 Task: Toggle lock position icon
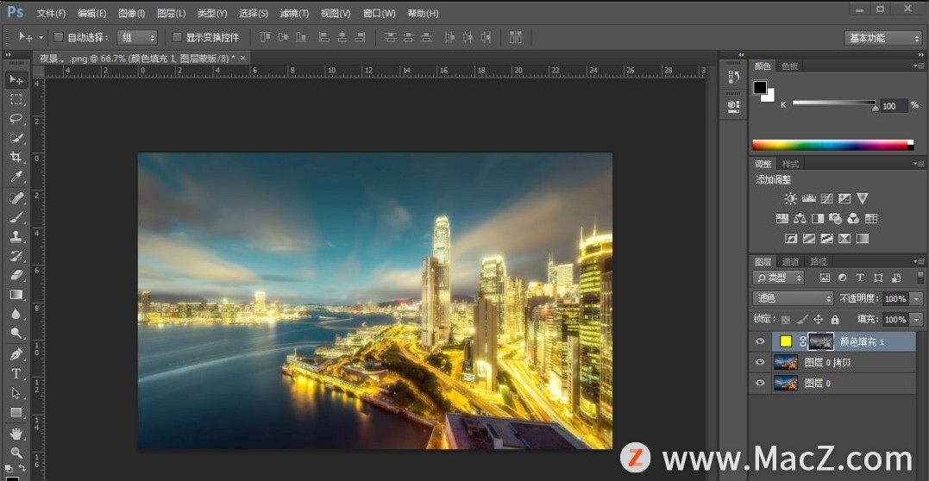coord(819,319)
